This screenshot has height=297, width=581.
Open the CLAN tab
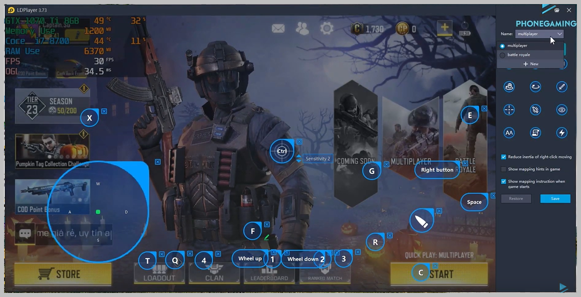(214, 273)
